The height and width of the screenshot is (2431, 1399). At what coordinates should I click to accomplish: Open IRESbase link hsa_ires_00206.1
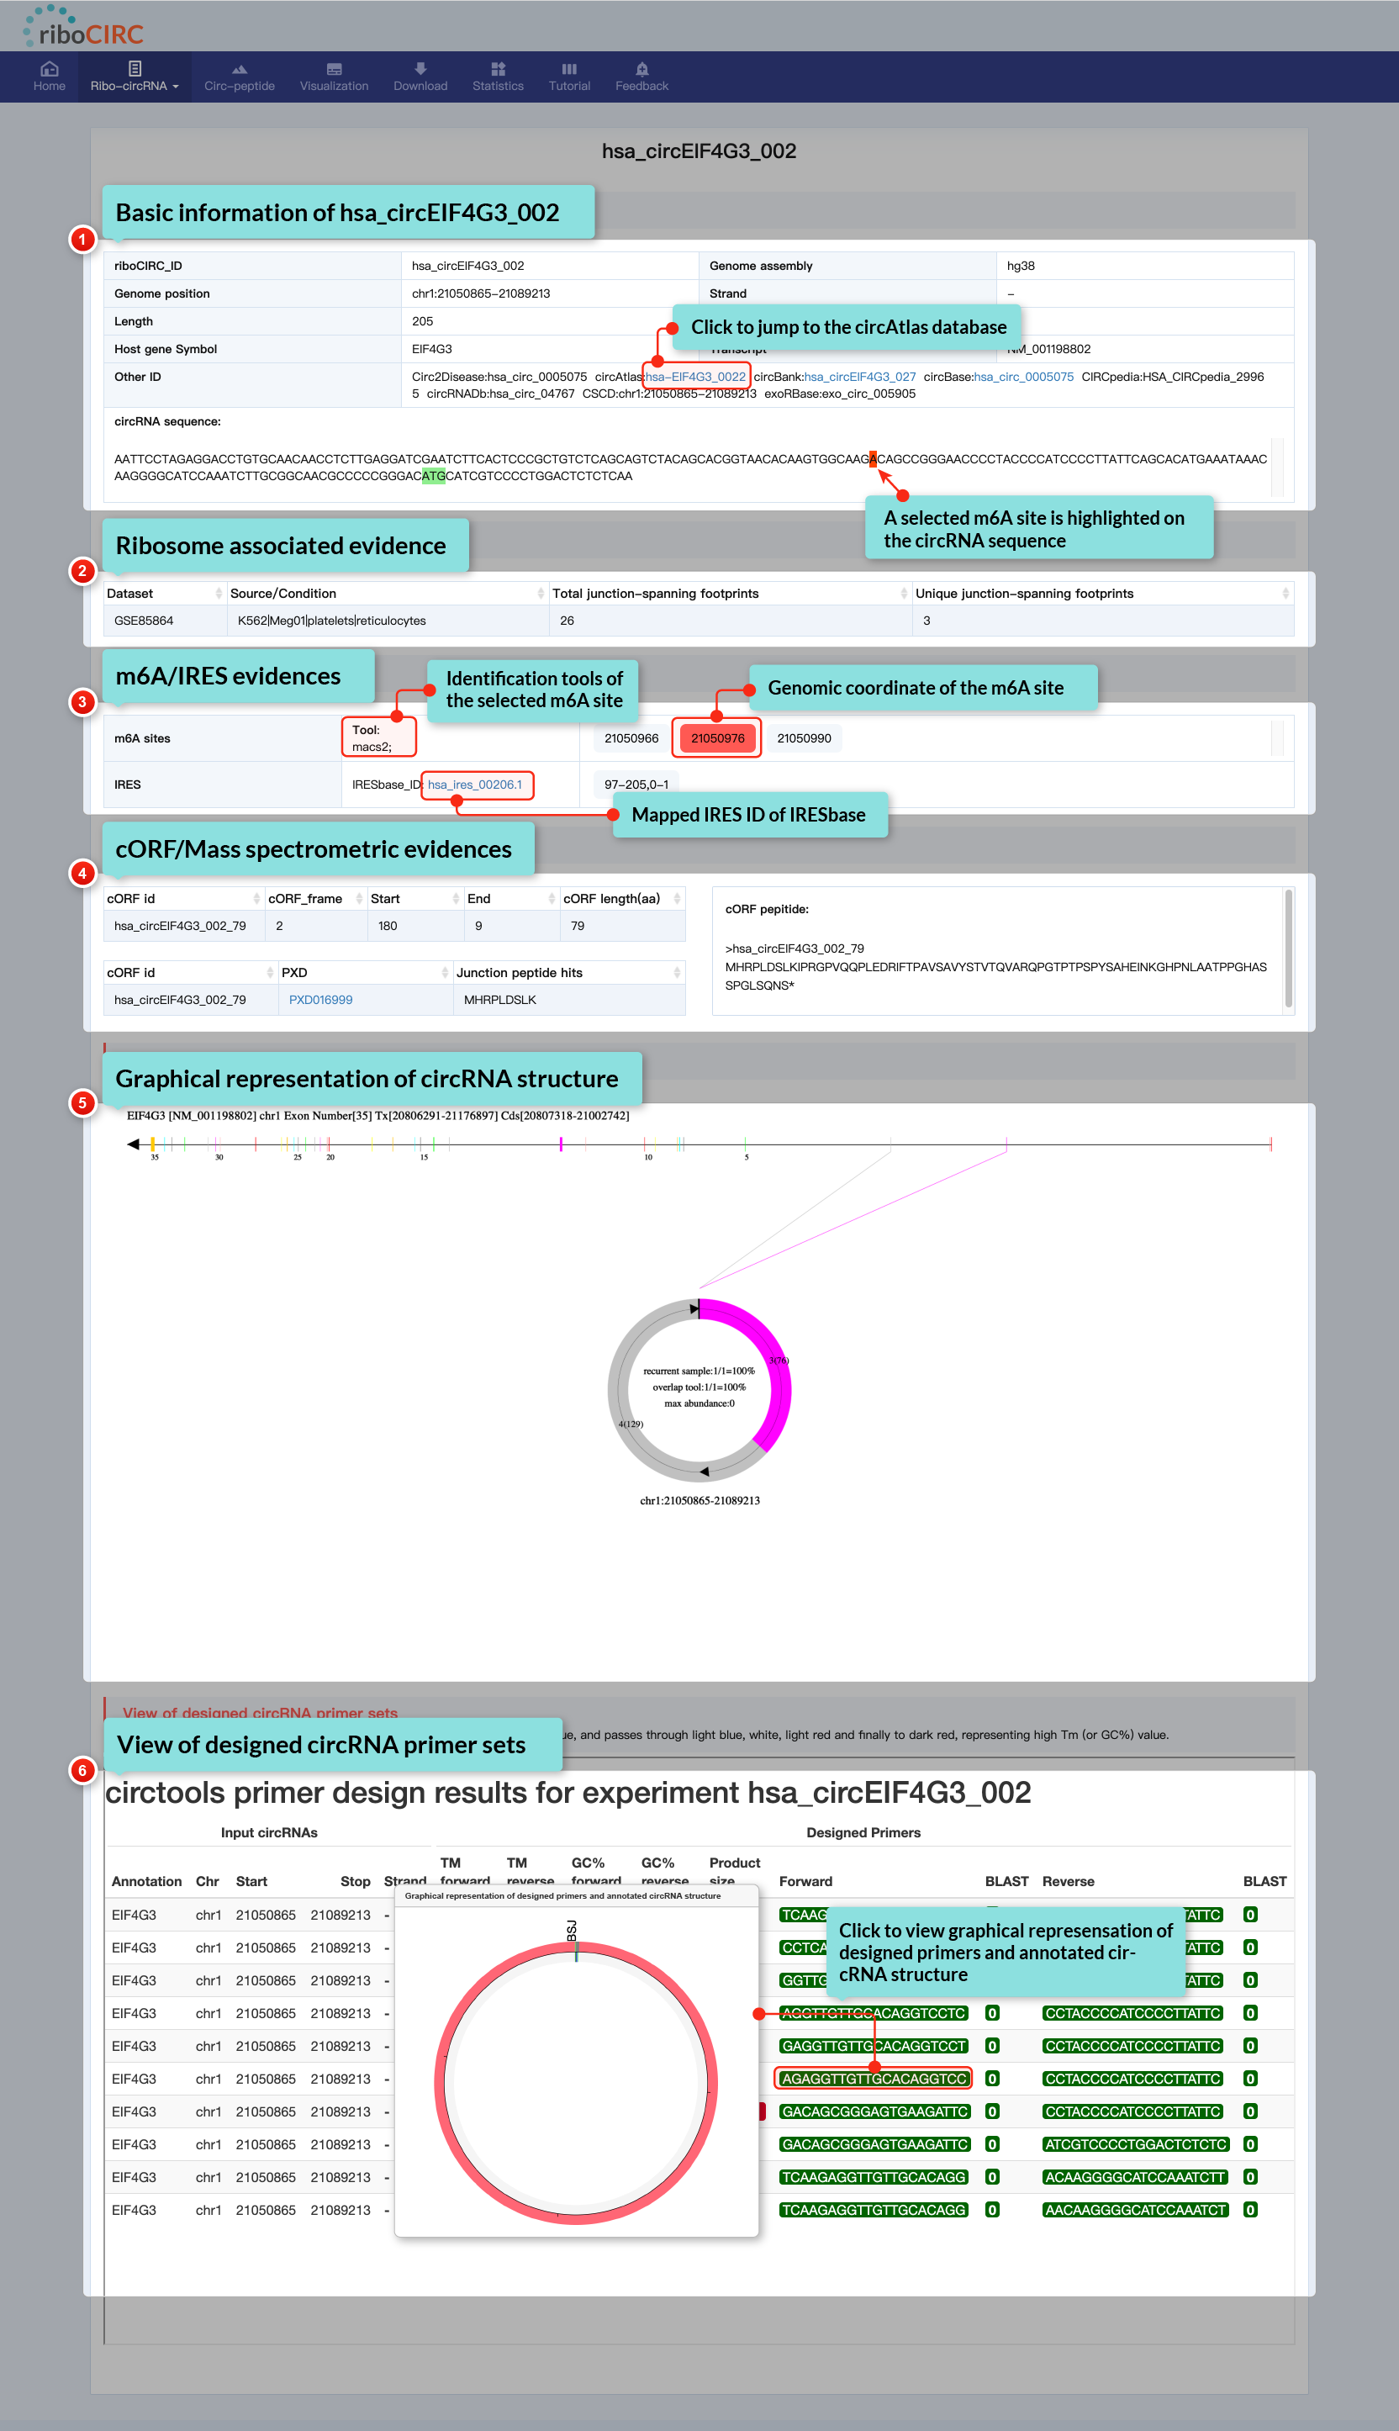475,784
